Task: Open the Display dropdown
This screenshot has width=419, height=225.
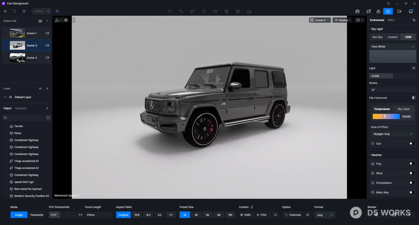Action: 342,20
